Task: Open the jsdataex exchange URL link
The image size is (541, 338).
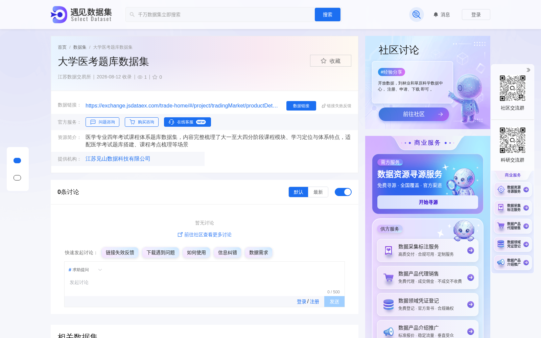Action: point(182,106)
